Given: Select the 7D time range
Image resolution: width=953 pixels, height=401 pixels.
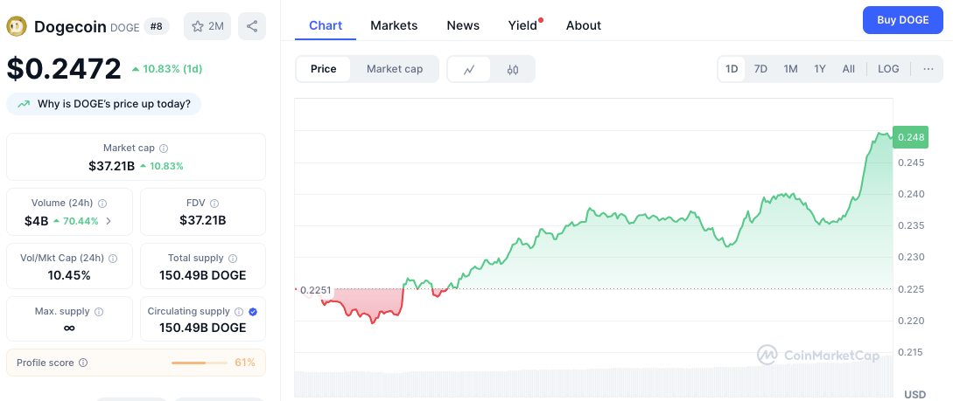Looking at the screenshot, I should (760, 69).
